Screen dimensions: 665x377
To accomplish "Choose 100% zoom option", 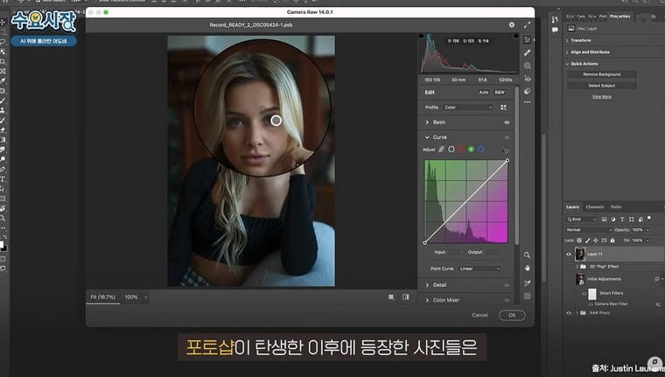I will (131, 297).
